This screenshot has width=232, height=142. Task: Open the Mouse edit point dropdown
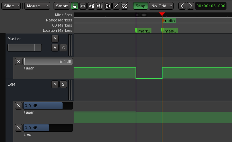pyautogui.click(x=37, y=6)
